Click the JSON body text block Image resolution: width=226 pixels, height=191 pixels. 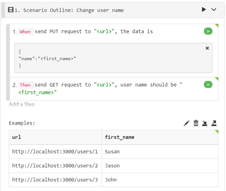pos(113,58)
